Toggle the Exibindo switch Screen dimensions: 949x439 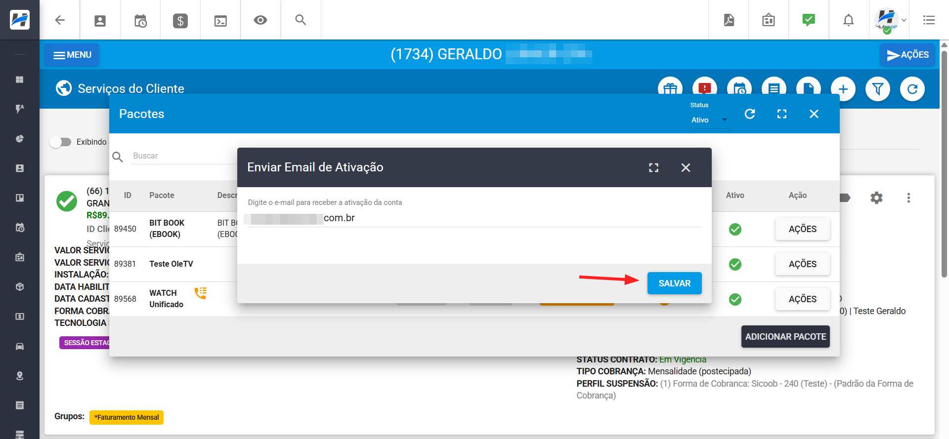[60, 142]
